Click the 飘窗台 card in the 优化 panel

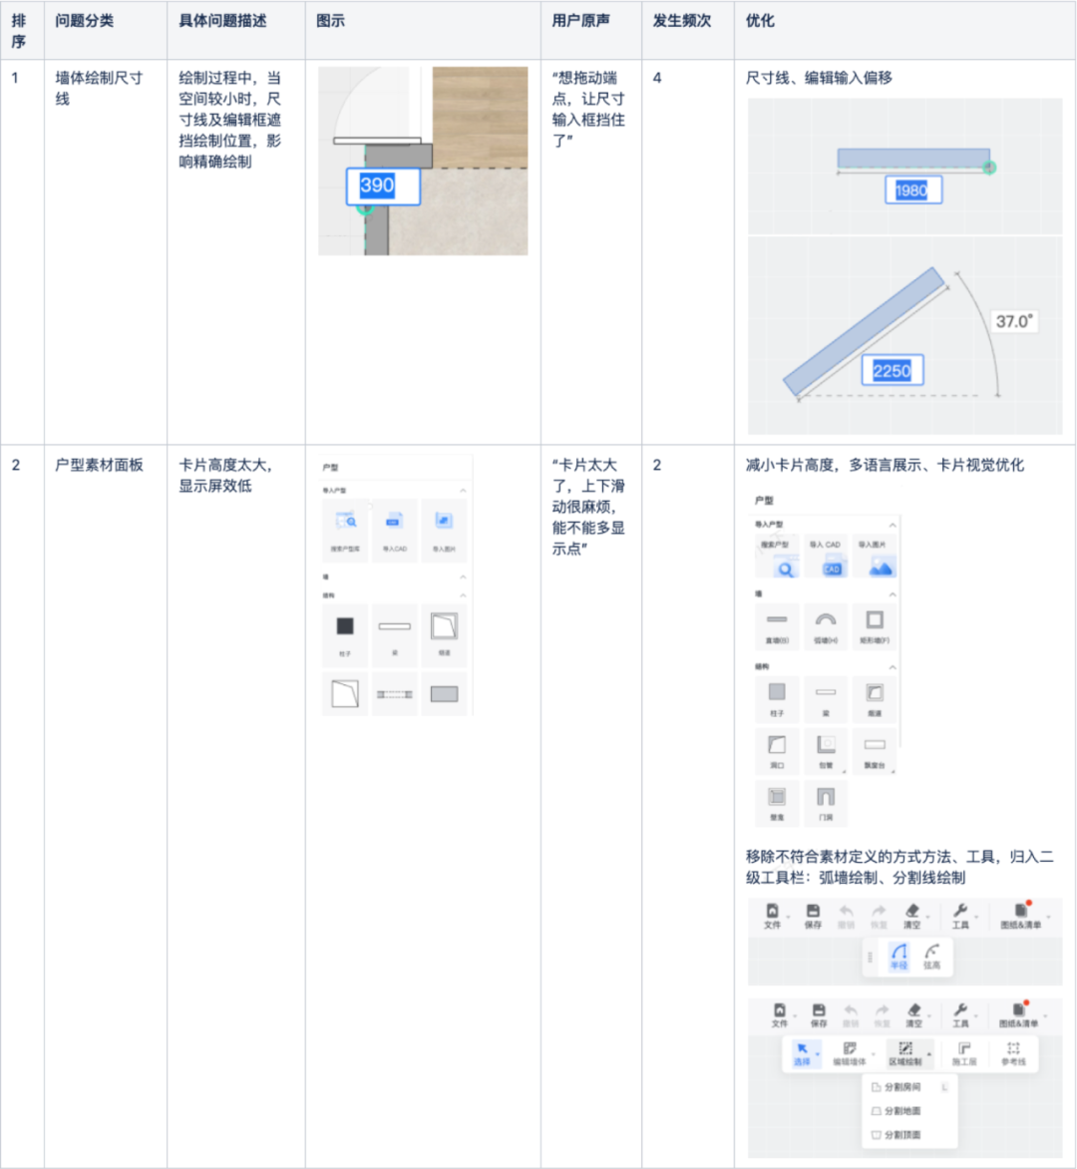click(875, 751)
